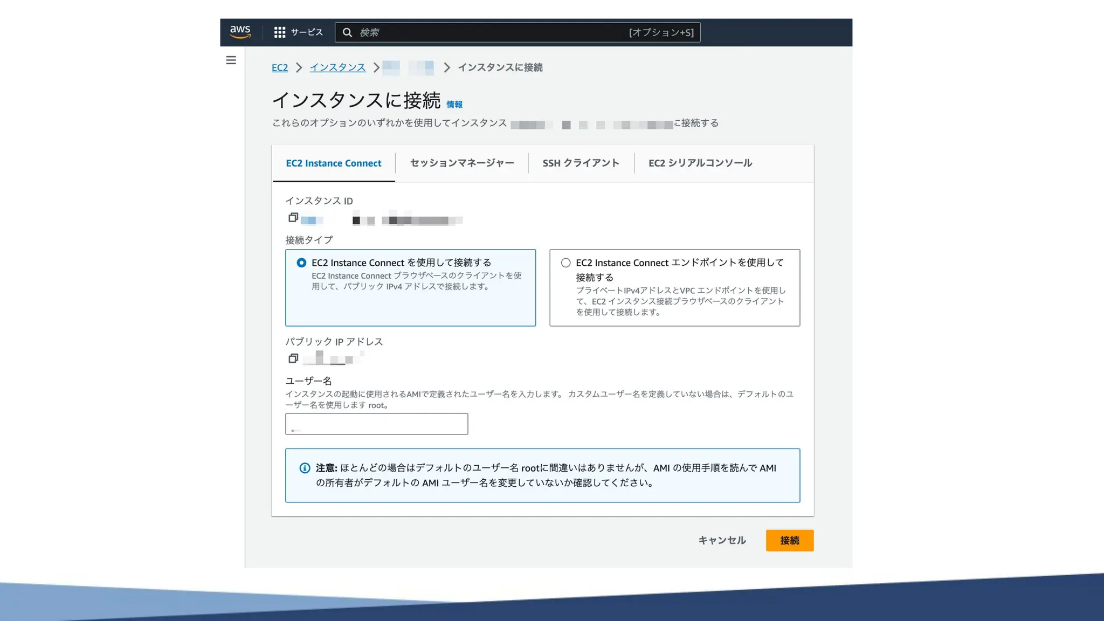This screenshot has width=1104, height=621.
Task: Open the EC2 シリアルコンソール tab
Action: tap(700, 163)
